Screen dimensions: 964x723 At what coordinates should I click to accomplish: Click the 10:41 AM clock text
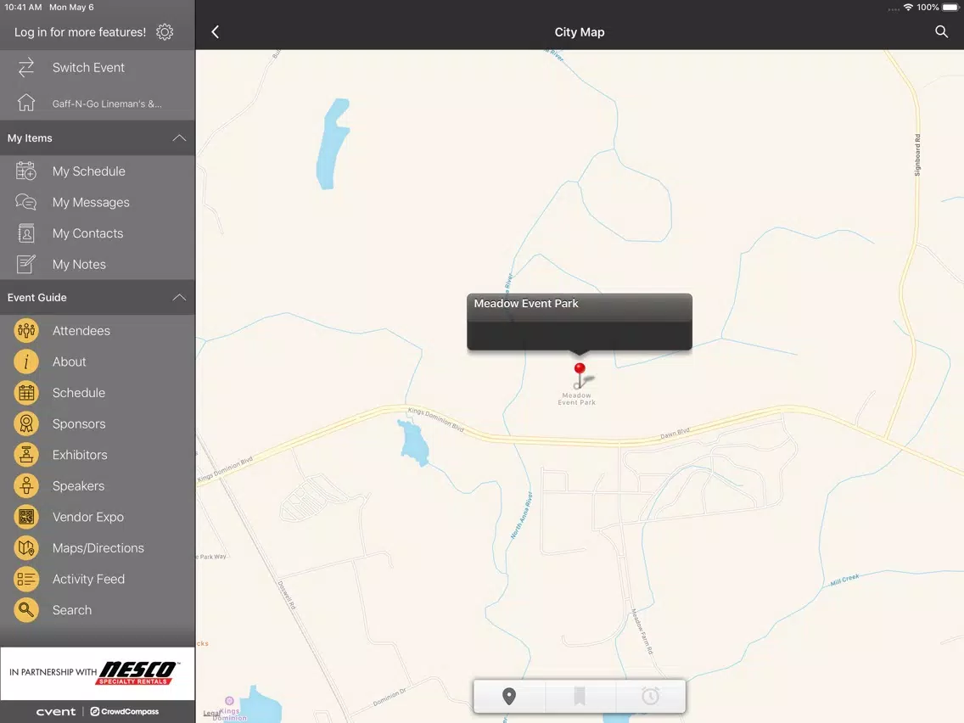point(24,8)
